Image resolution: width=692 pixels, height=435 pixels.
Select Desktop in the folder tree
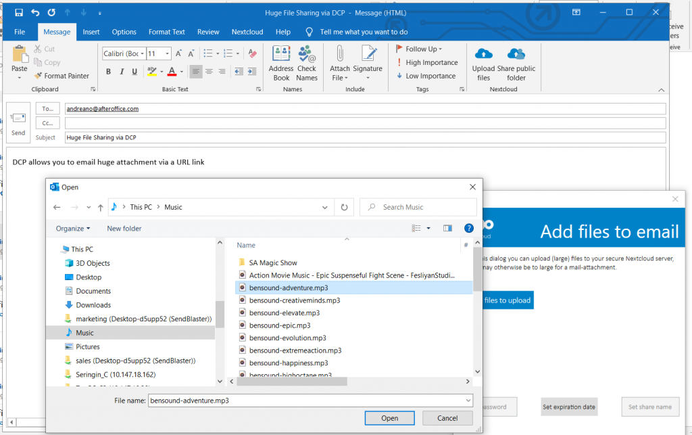[x=89, y=277]
